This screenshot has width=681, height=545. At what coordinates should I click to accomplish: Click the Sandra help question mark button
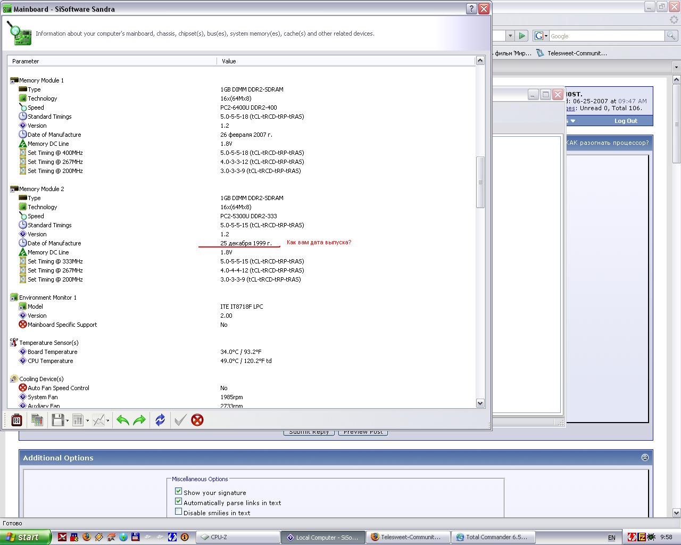tap(471, 9)
